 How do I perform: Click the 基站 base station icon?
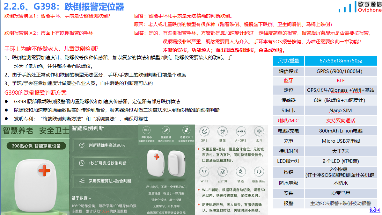[223, 132]
